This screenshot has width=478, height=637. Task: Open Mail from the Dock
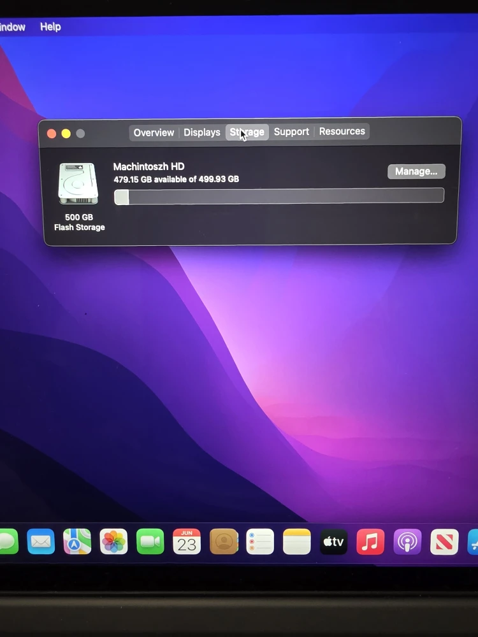pos(41,541)
